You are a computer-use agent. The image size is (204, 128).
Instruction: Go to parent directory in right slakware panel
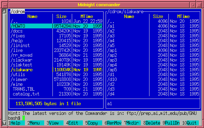pos(153,21)
